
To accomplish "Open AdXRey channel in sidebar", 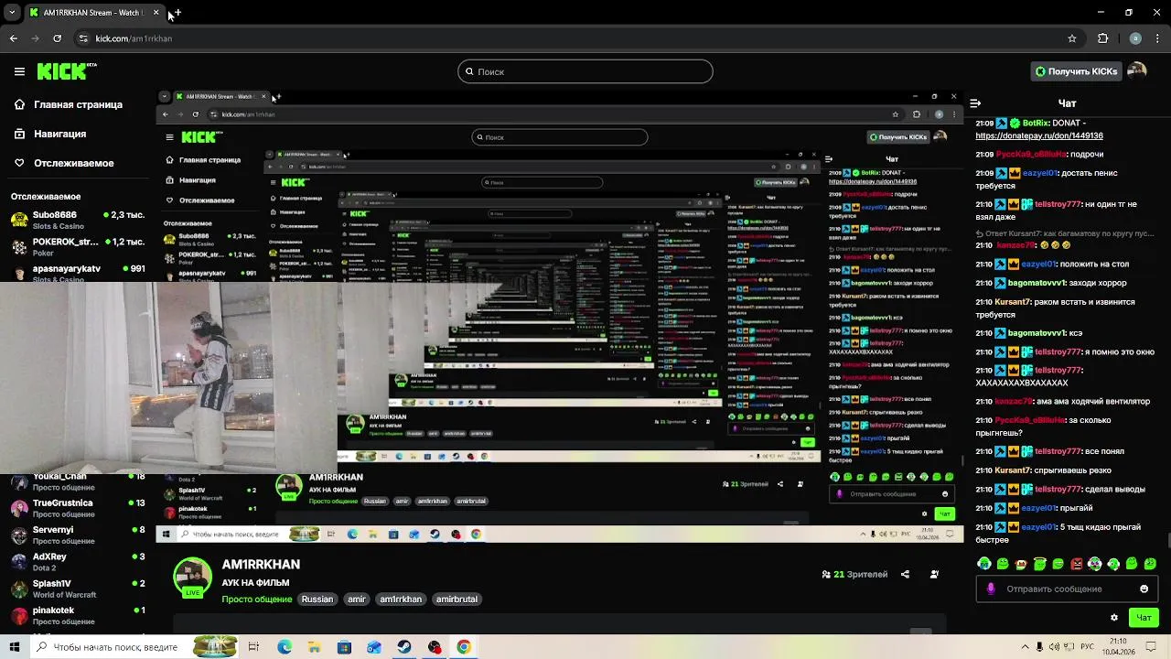I will (78, 561).
